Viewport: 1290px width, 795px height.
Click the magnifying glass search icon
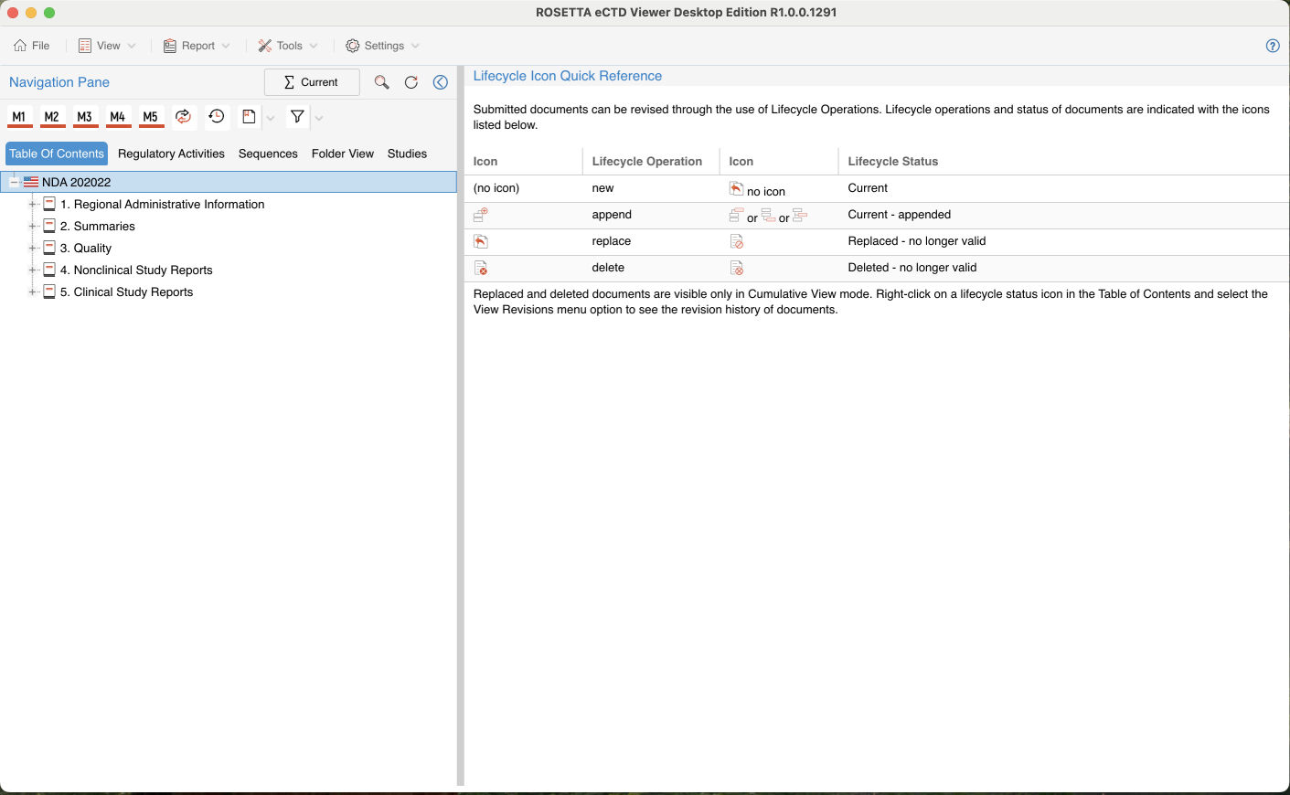[x=382, y=82]
